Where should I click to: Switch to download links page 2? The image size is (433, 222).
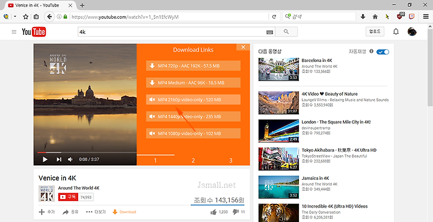coord(193,160)
